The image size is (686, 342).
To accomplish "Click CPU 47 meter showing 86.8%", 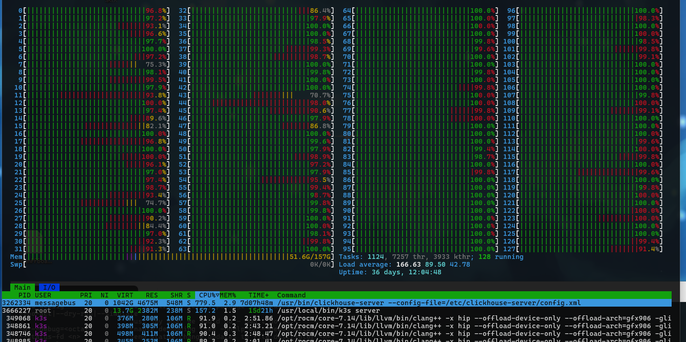I will pyautogui.click(x=257, y=126).
